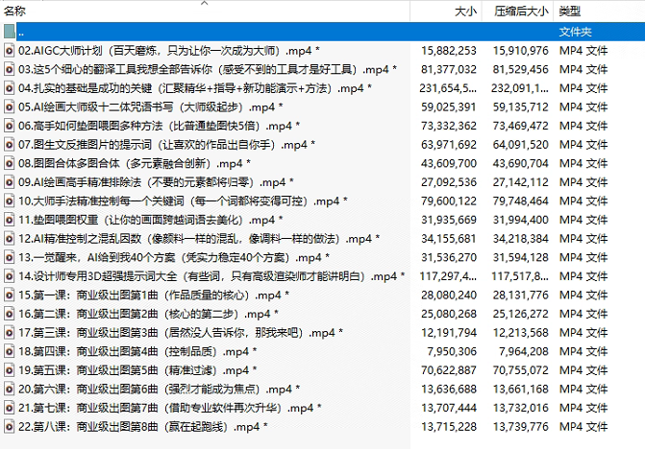Click the 7,950,306 size value of 18.第四课

click(x=450, y=352)
